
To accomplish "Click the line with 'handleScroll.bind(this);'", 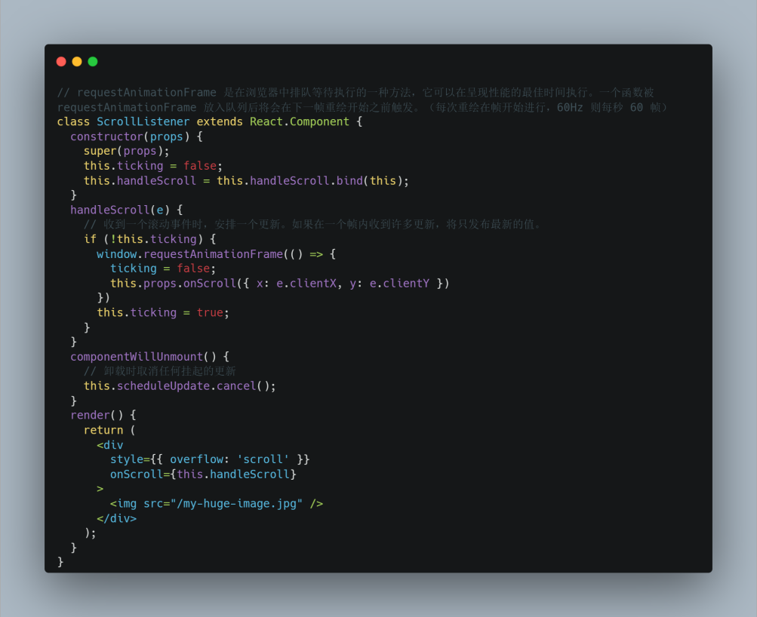I will (246, 180).
